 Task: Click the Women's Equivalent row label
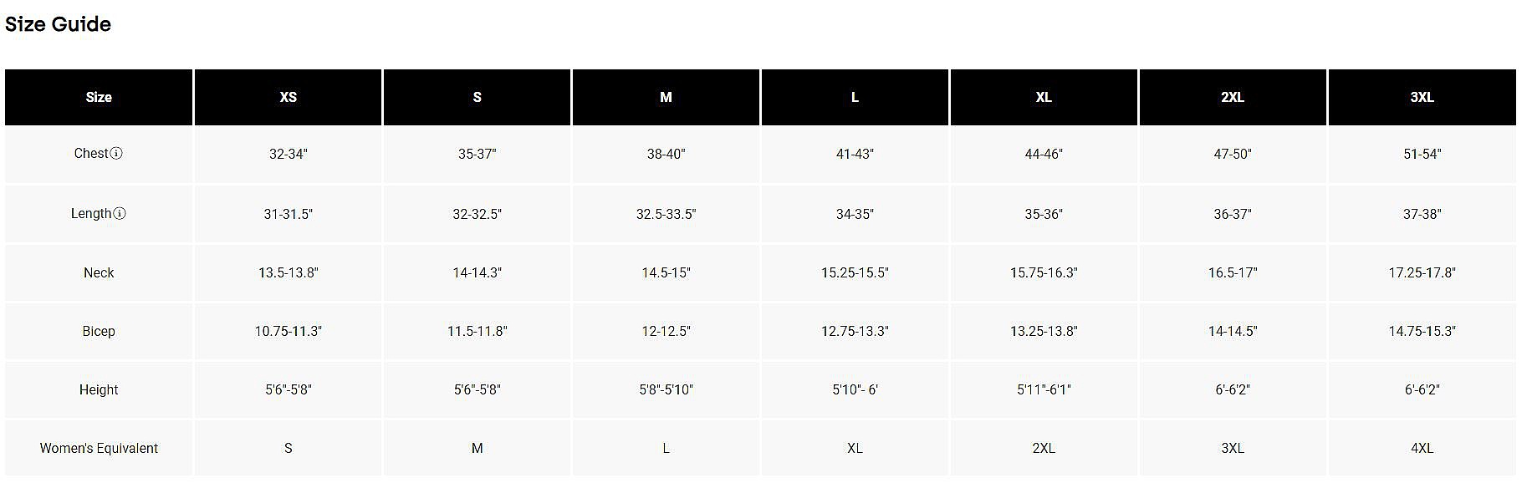(99, 449)
